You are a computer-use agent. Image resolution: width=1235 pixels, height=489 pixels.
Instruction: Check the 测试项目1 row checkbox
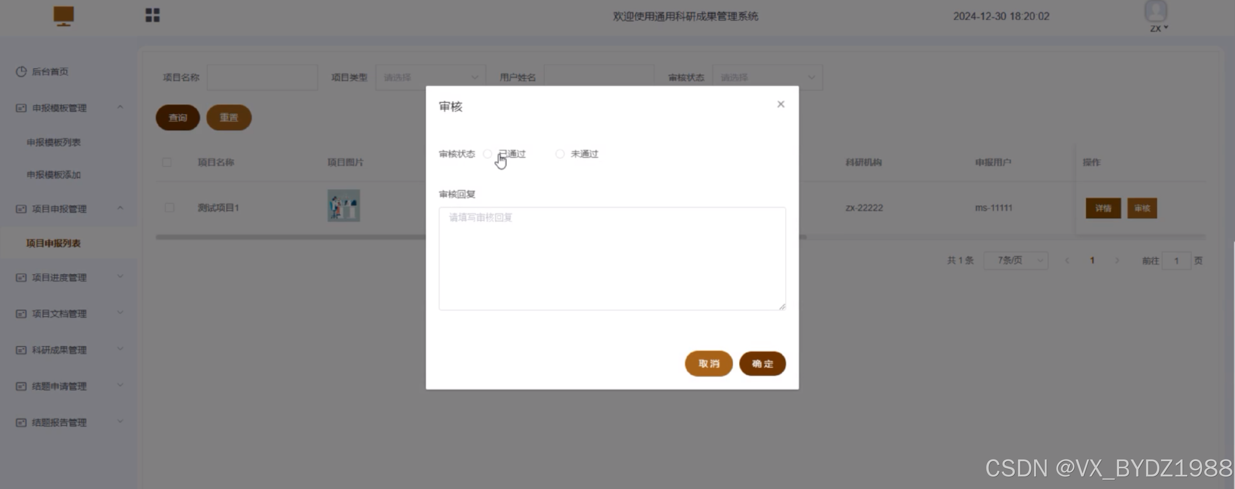pos(169,208)
